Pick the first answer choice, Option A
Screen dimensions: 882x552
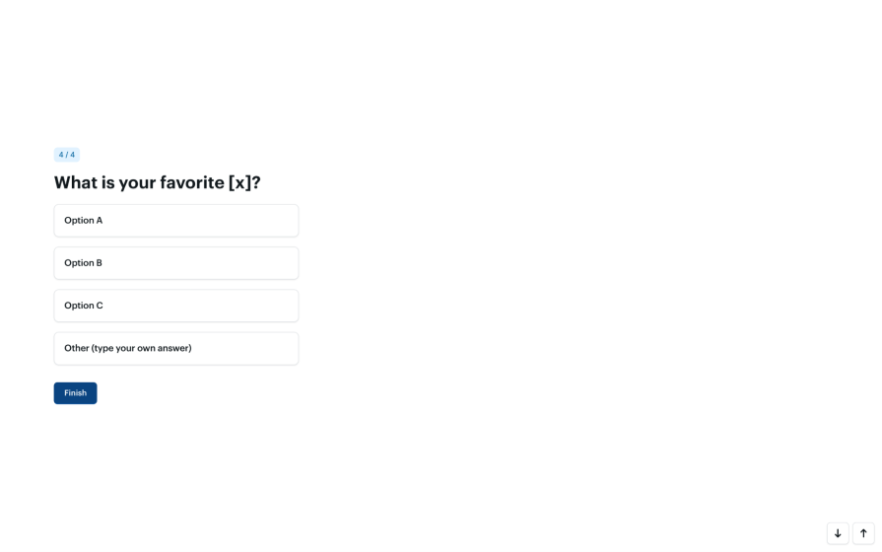[x=176, y=221]
